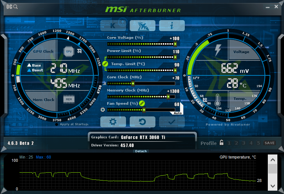Open the OC Scanner icon
The image size is (284, 194).
click(12, 7)
